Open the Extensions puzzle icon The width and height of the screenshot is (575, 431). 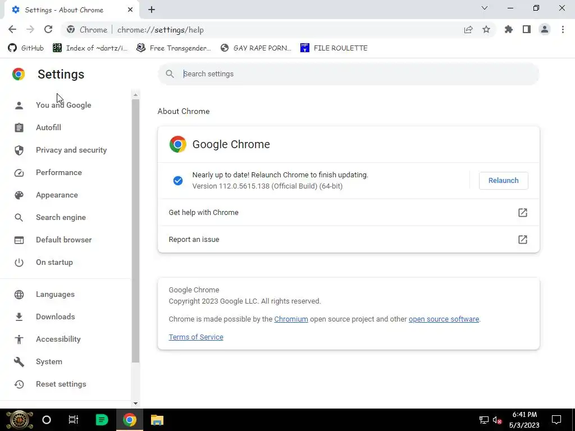(x=509, y=29)
